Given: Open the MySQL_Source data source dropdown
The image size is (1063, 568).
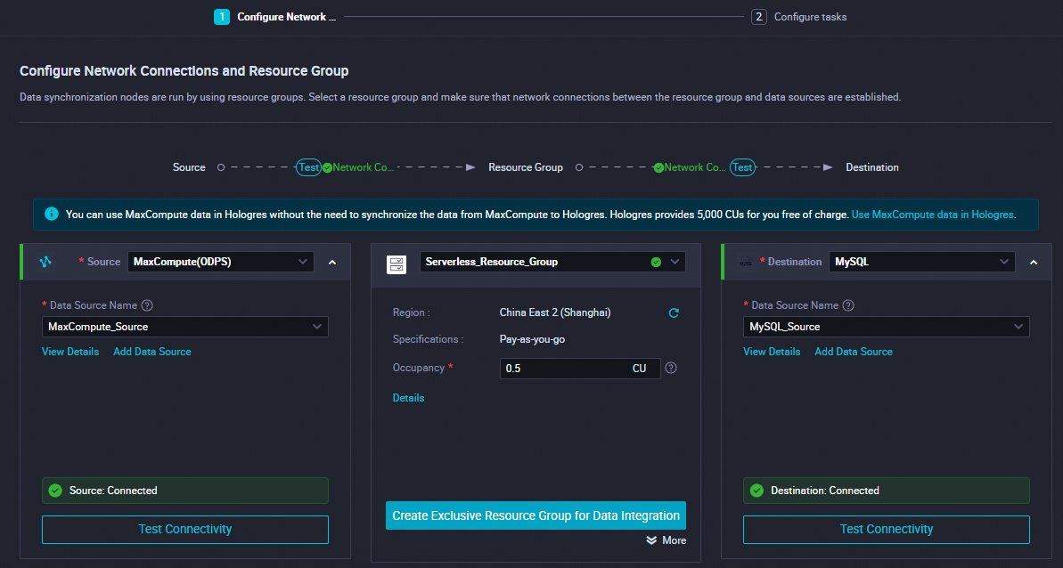Looking at the screenshot, I should point(886,327).
